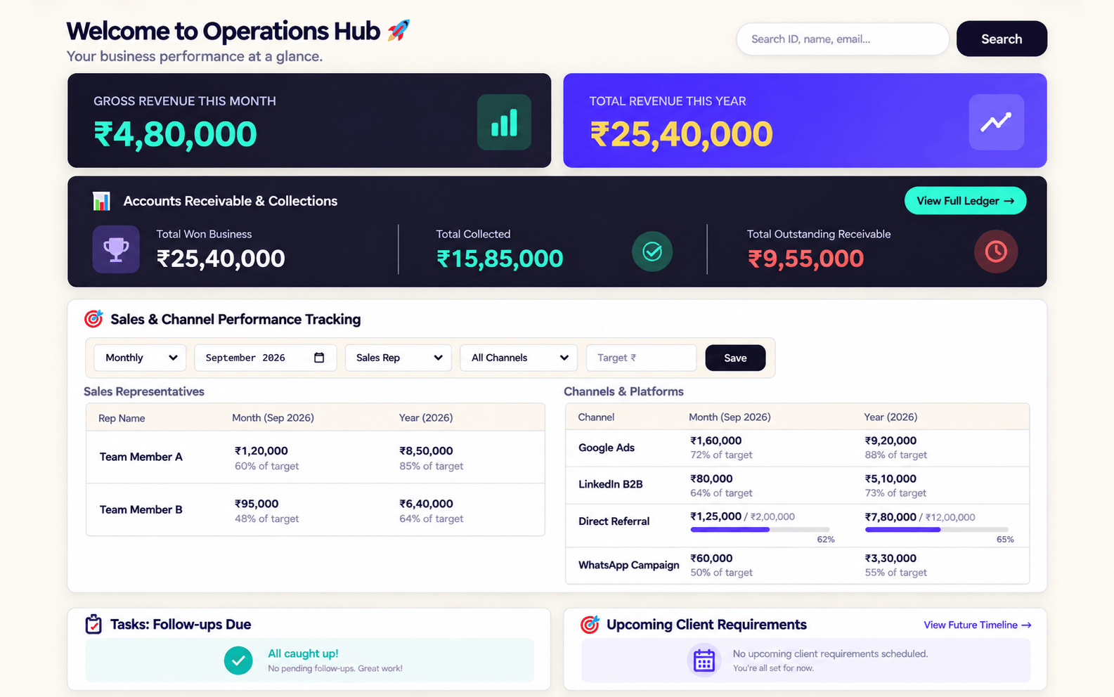Click the 65% label under Direct Referral
Viewport: 1114px width, 697px height.
point(1005,540)
